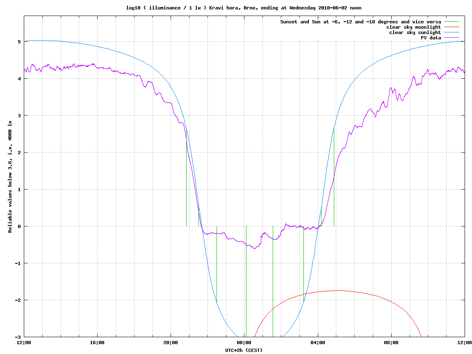Click the x-axis tick label 04:00
Screen dimensions: 472x354
point(317,343)
